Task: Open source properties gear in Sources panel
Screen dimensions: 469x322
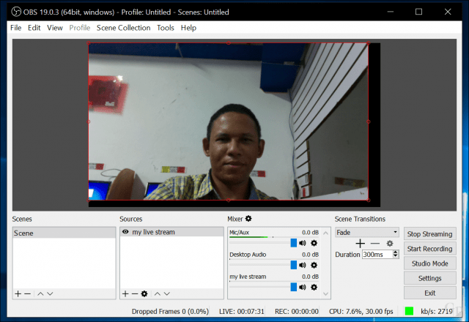Action: coord(144,294)
